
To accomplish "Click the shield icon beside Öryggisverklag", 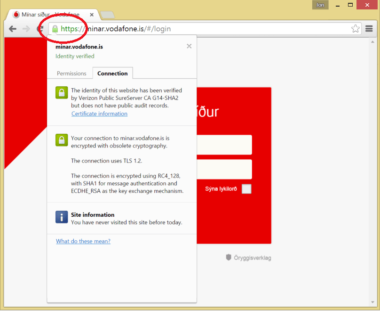I will (x=228, y=257).
